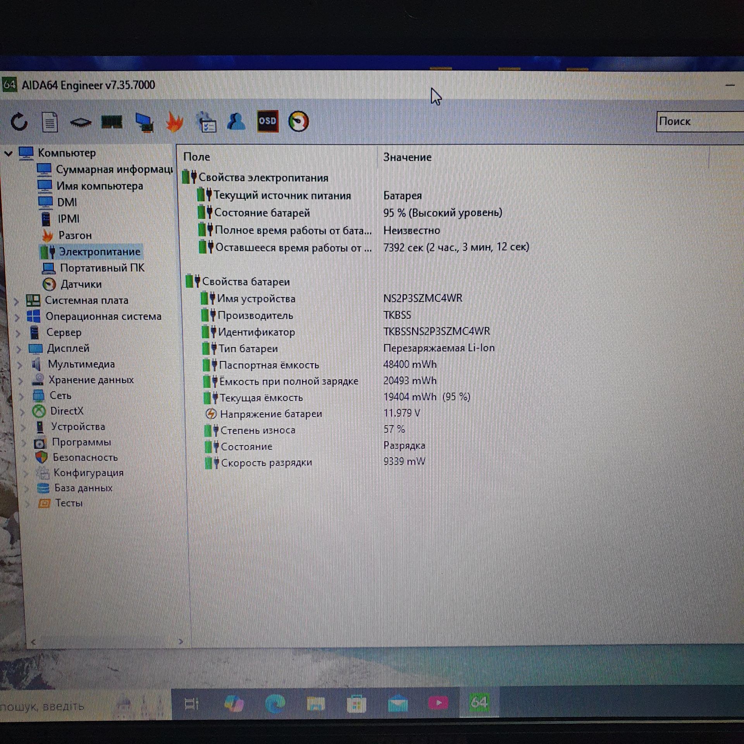The height and width of the screenshot is (744, 744).
Task: Open the DMI tree item
Action: (67, 202)
